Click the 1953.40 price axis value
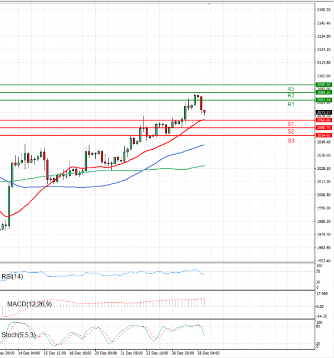Image resolution: width=334 pixels, height=358 pixels. (324, 261)
